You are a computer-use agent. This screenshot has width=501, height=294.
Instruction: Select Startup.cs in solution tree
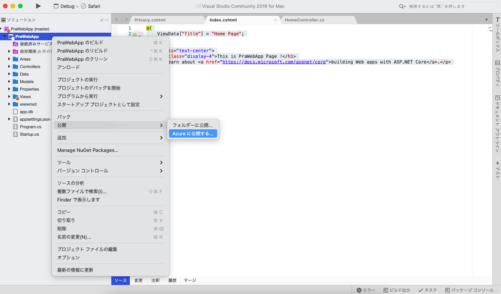point(29,134)
